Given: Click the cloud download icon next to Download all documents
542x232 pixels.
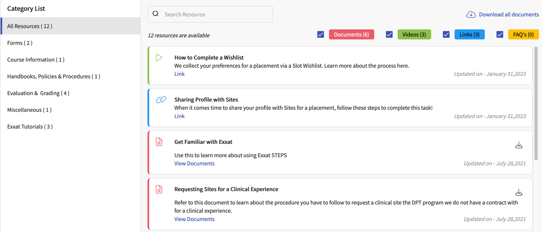Looking at the screenshot, I should tap(471, 14).
